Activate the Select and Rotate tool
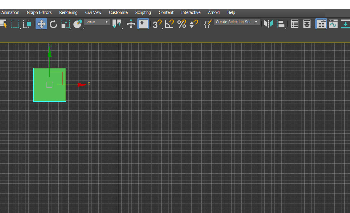The image size is (350, 213). click(x=53, y=24)
